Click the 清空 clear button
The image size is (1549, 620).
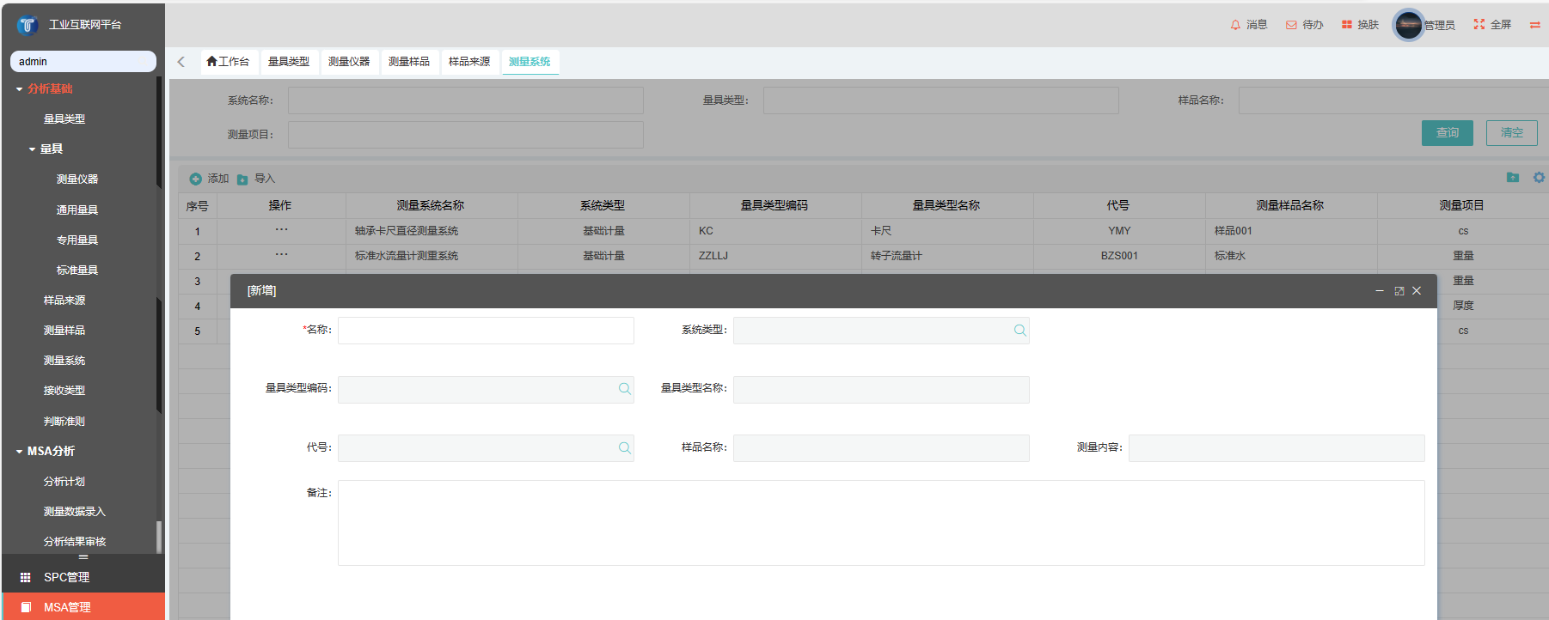pyautogui.click(x=1512, y=133)
